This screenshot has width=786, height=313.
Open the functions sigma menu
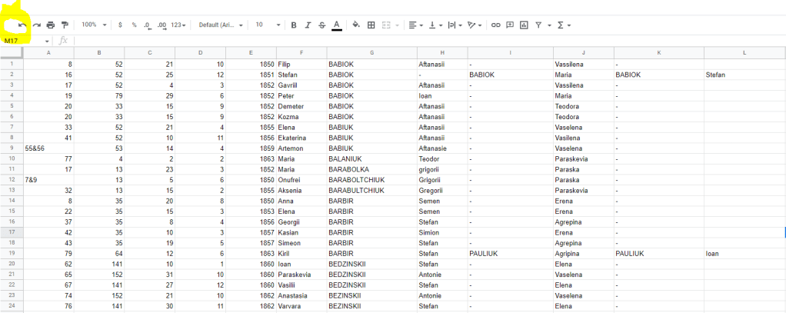562,25
